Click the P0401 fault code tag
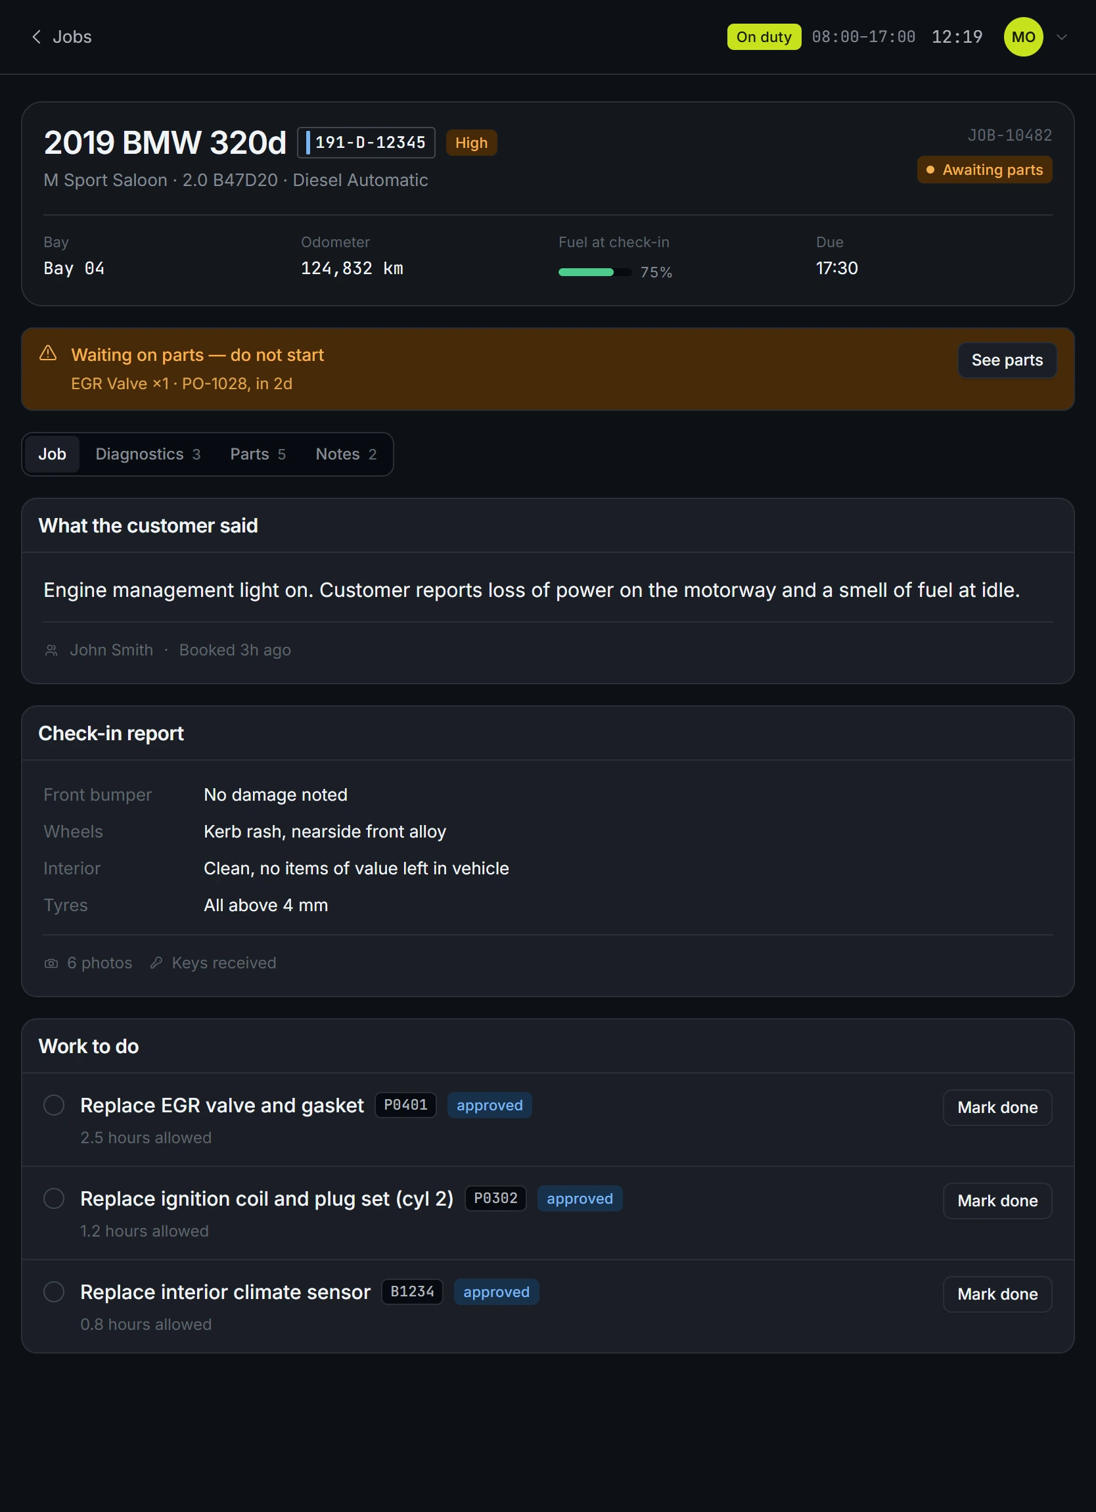1096x1512 pixels. 406,1104
